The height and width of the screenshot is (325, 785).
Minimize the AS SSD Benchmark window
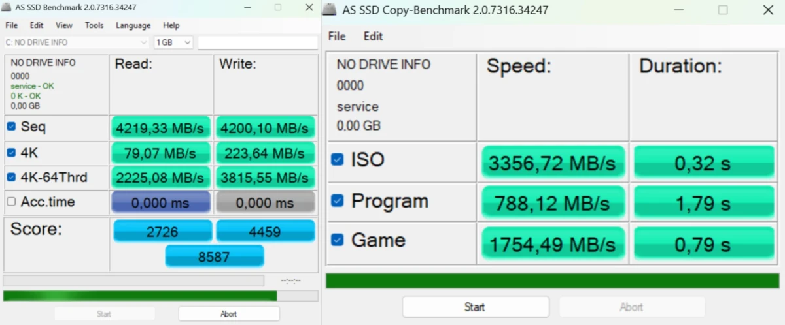click(247, 7)
